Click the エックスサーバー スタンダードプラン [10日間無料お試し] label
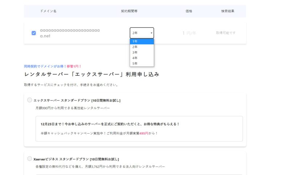291x175 pixels. coord(77,100)
